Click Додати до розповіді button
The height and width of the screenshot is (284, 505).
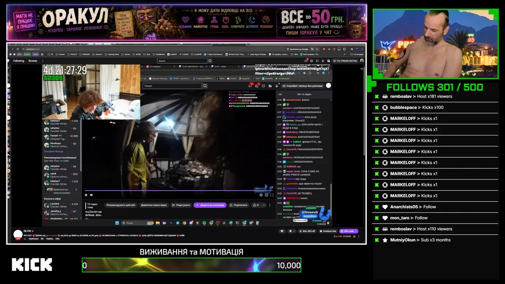(x=210, y=205)
